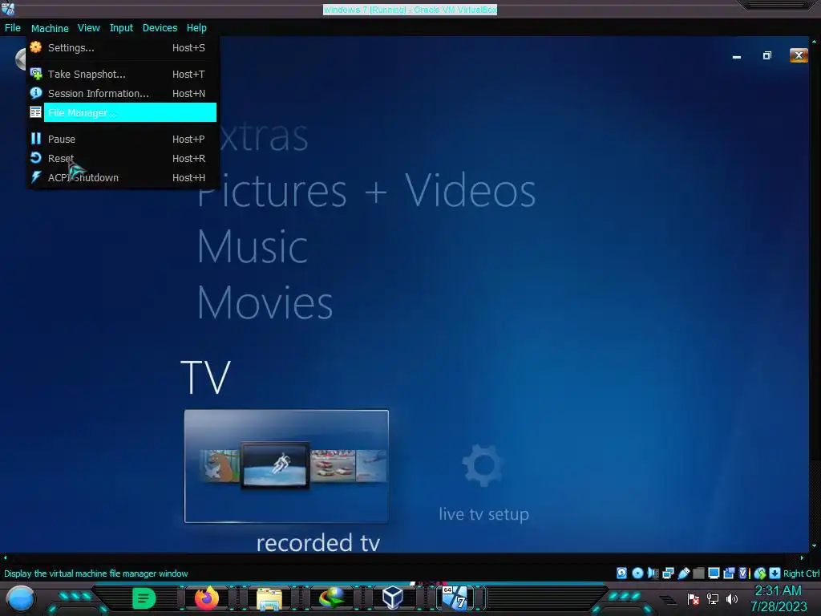The width and height of the screenshot is (821, 616).
Task: Open the recorded tv thumbnail tile
Action: (286, 466)
